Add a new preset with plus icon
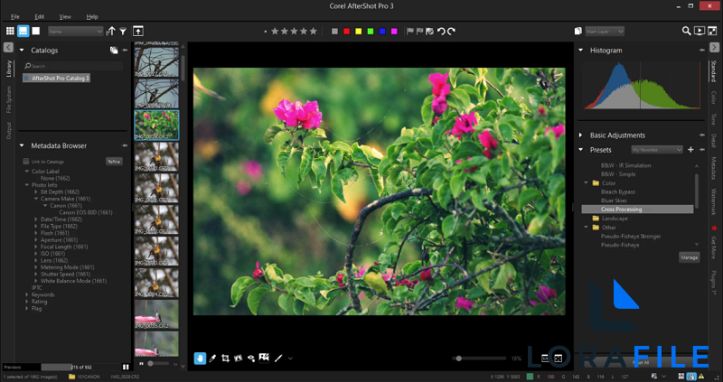The height and width of the screenshot is (382, 723). [690, 150]
